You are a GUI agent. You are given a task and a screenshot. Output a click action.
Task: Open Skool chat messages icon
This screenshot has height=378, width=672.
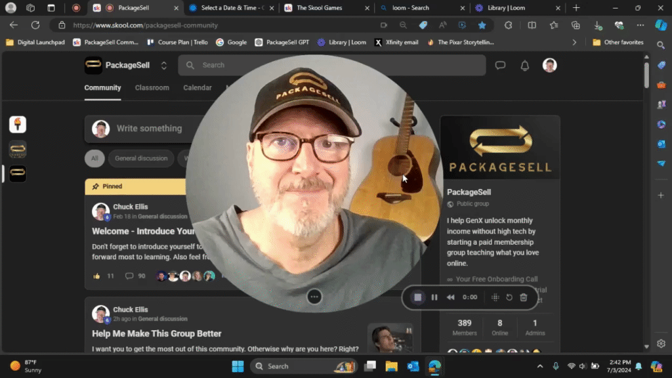coord(500,65)
